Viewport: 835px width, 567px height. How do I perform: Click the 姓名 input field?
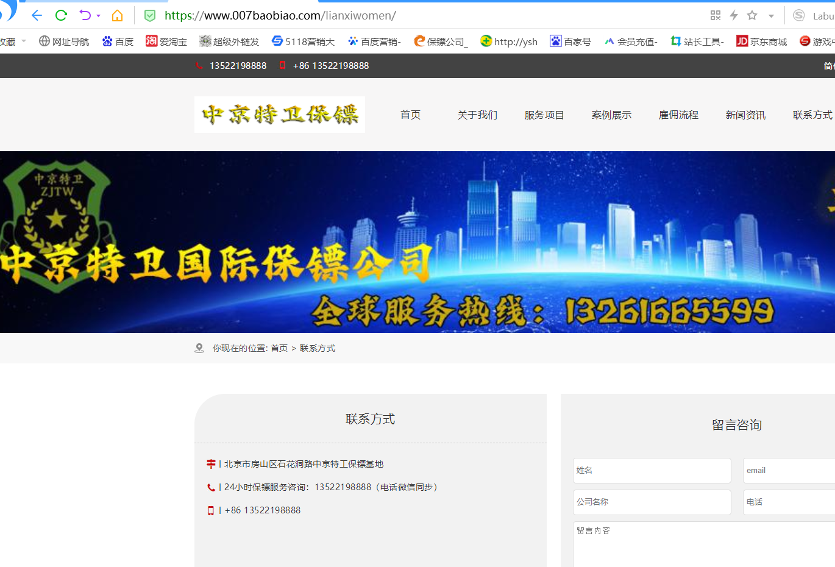point(652,471)
